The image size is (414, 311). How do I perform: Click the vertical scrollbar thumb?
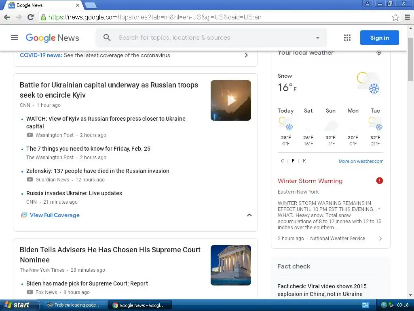point(410,59)
